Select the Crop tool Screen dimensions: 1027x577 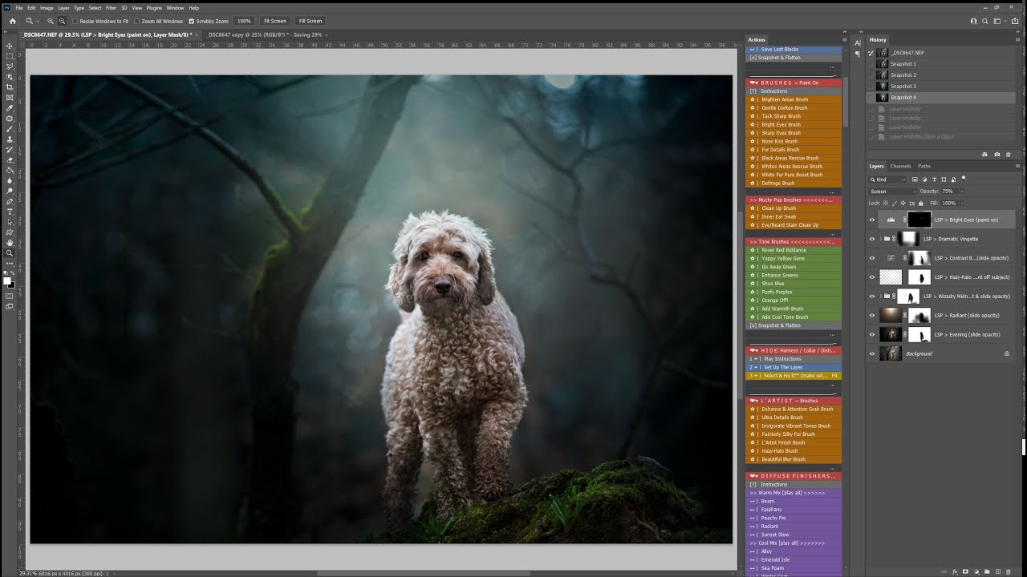(10, 87)
